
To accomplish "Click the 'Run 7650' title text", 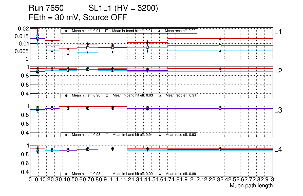I will (x=46, y=8).
